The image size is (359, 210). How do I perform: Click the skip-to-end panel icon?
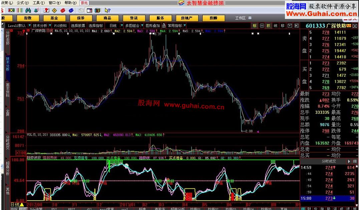pyautogui.click(x=297, y=26)
